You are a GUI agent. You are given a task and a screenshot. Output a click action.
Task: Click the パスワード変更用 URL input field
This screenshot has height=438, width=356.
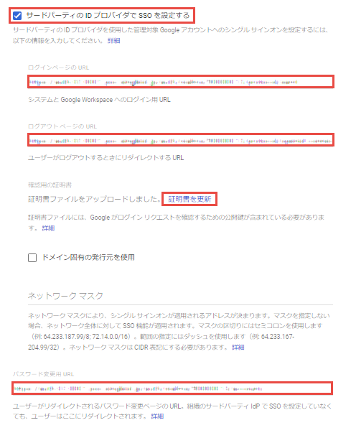tap(172, 388)
